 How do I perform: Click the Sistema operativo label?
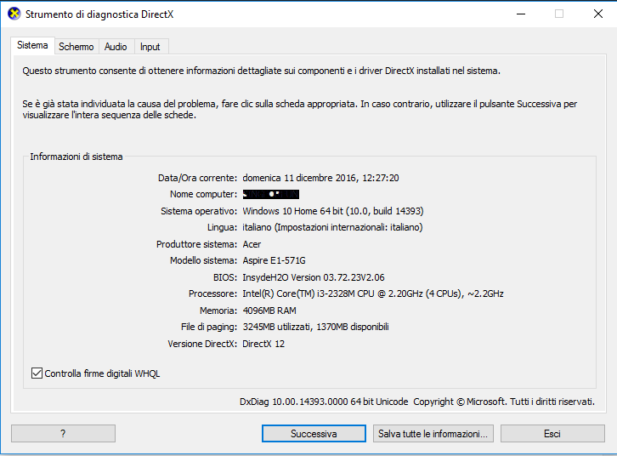point(199,211)
